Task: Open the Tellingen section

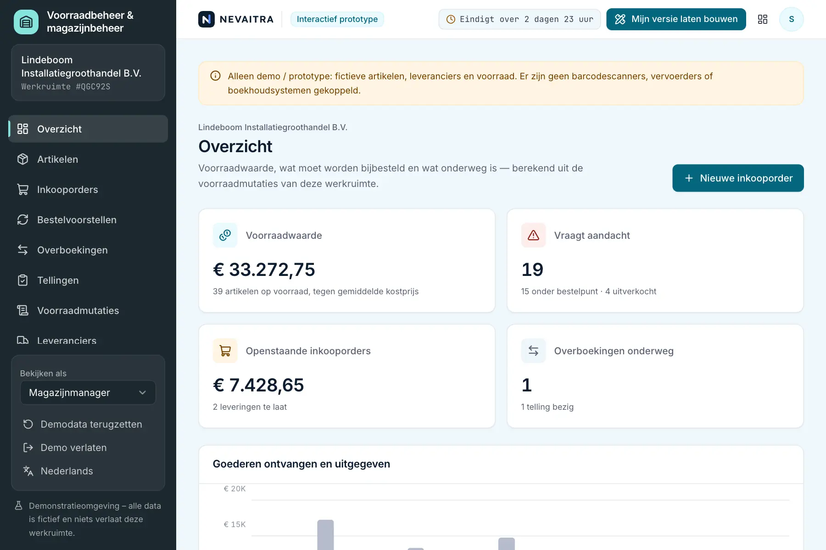Action: click(x=88, y=280)
